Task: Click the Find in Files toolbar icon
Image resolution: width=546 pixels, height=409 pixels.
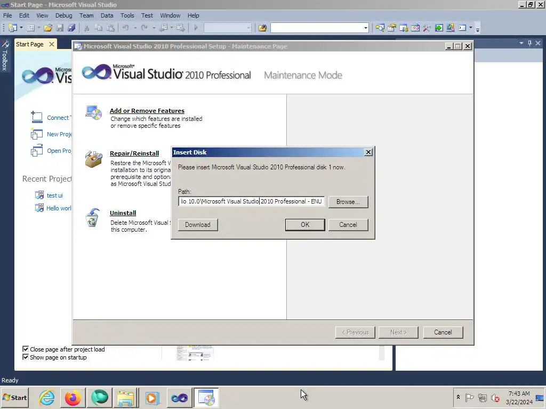Action: point(262,28)
